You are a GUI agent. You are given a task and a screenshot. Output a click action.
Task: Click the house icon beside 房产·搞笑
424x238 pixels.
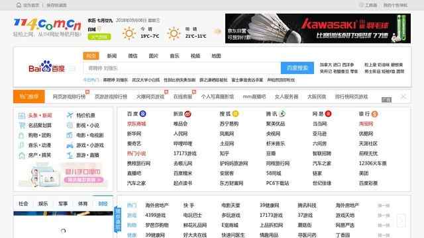pos(22,155)
